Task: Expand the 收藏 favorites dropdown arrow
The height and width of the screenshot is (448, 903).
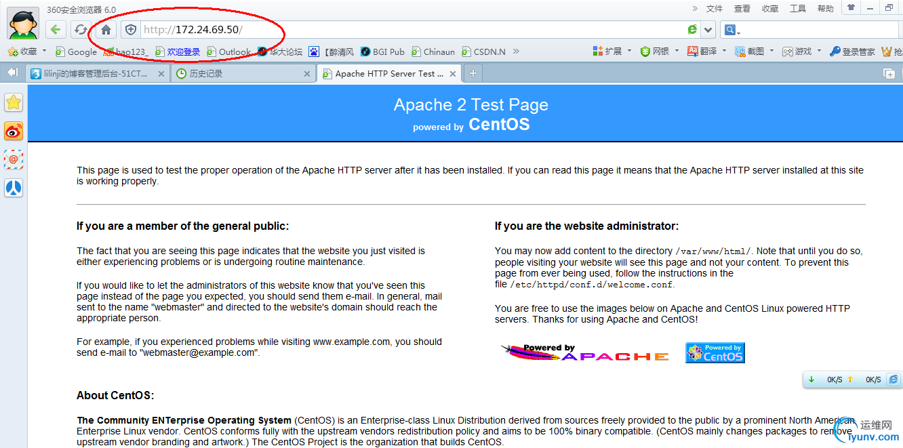Action: click(45, 51)
